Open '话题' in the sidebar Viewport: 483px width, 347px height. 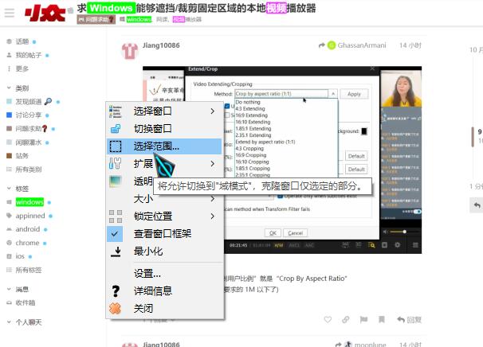click(22, 41)
